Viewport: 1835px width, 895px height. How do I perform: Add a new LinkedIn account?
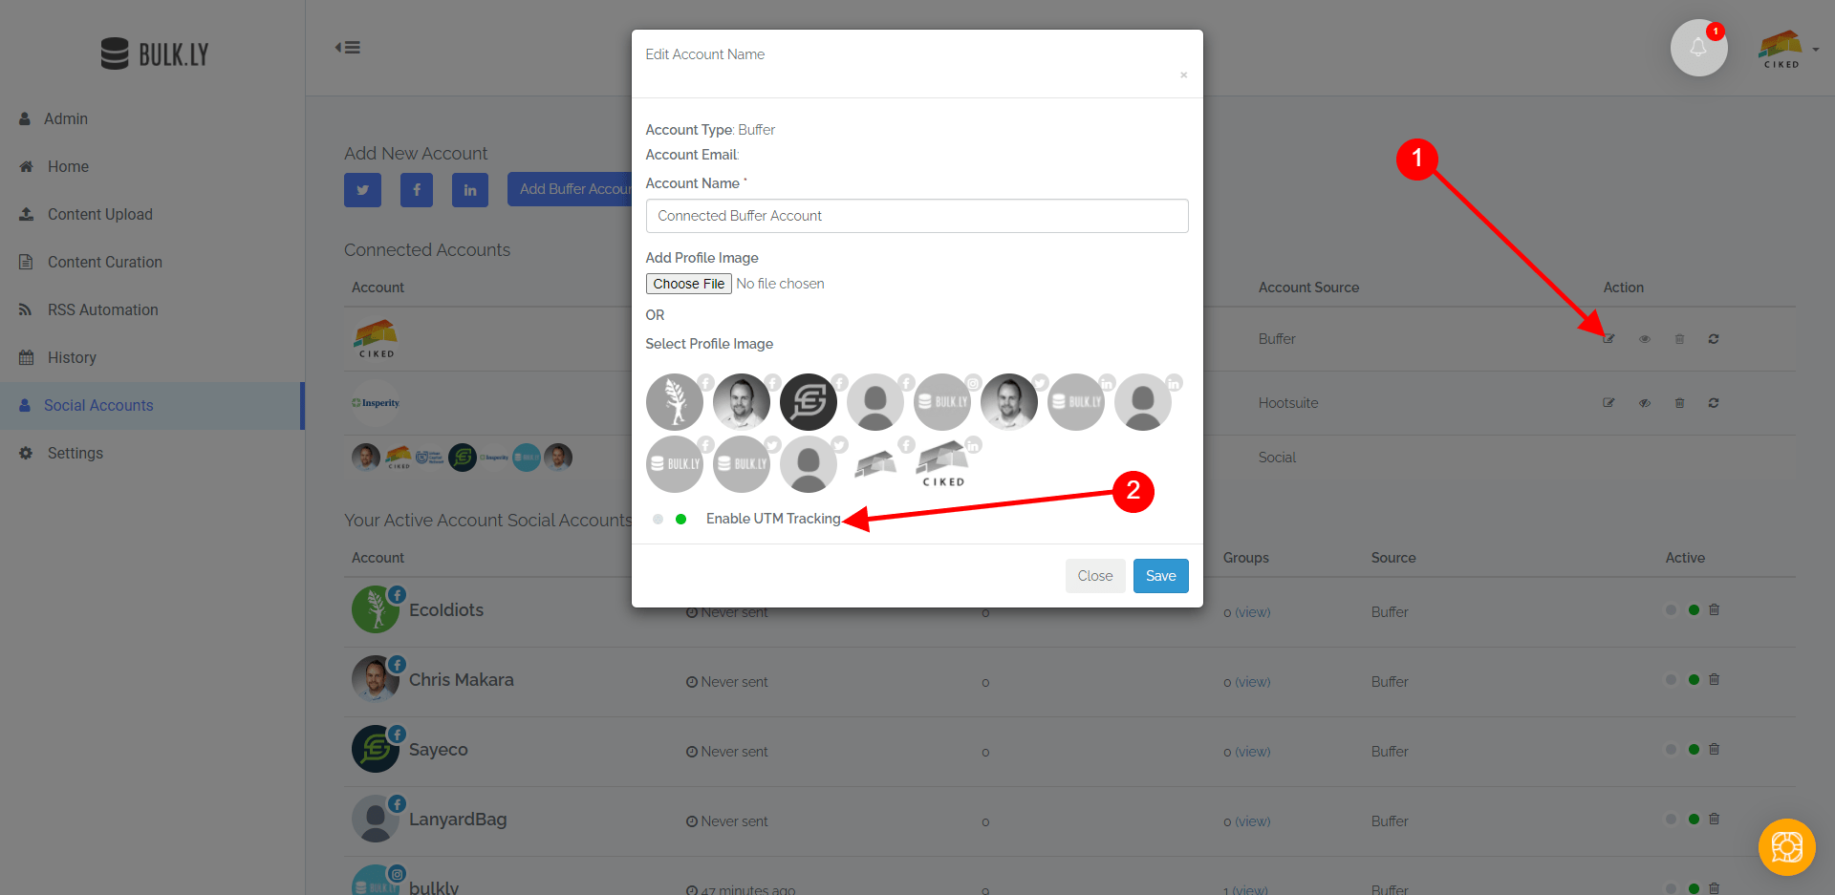470,190
